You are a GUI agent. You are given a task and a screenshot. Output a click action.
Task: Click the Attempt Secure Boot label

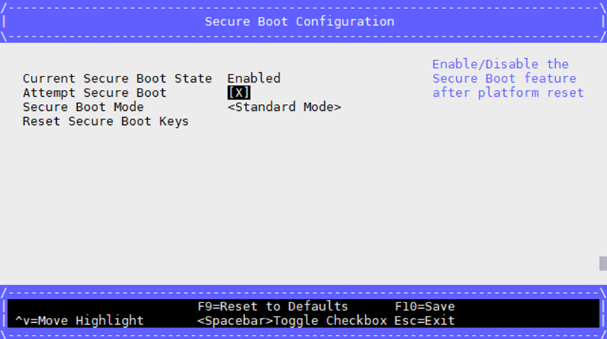point(95,93)
